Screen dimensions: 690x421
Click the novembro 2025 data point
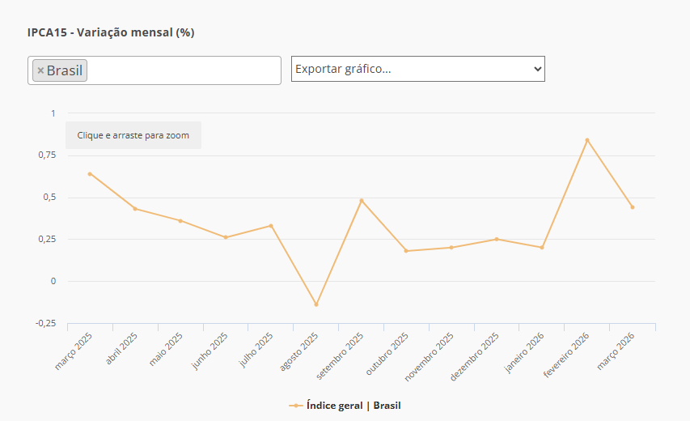click(x=451, y=247)
